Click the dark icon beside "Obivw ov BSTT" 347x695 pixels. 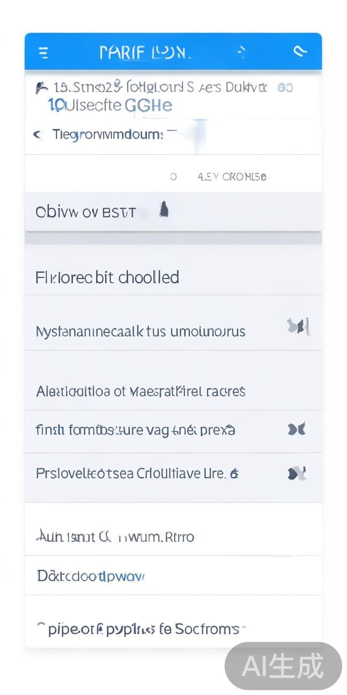click(164, 210)
